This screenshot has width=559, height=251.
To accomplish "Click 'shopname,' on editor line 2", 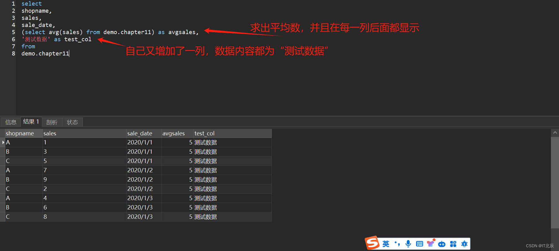I will click(37, 11).
